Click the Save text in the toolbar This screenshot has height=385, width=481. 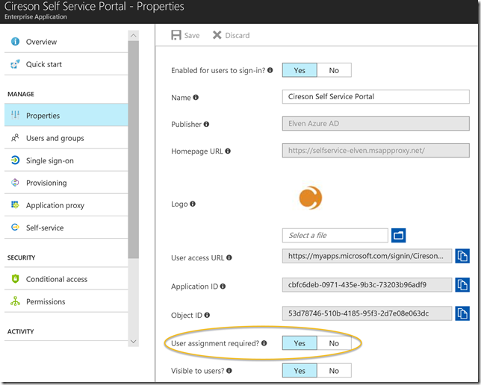(x=192, y=35)
